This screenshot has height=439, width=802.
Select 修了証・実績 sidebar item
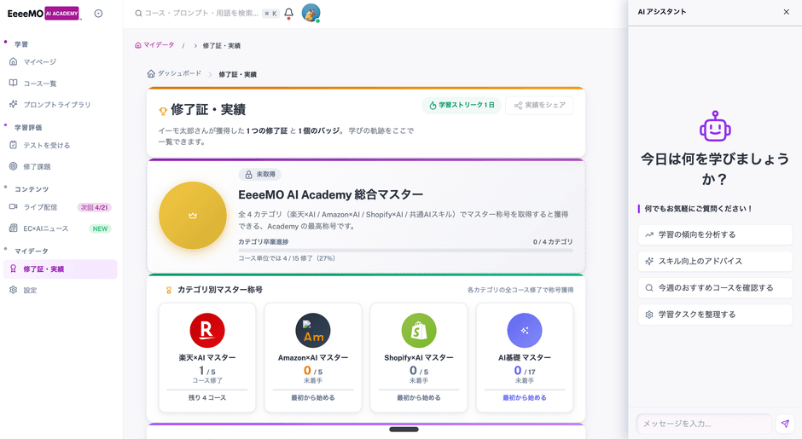click(x=61, y=269)
